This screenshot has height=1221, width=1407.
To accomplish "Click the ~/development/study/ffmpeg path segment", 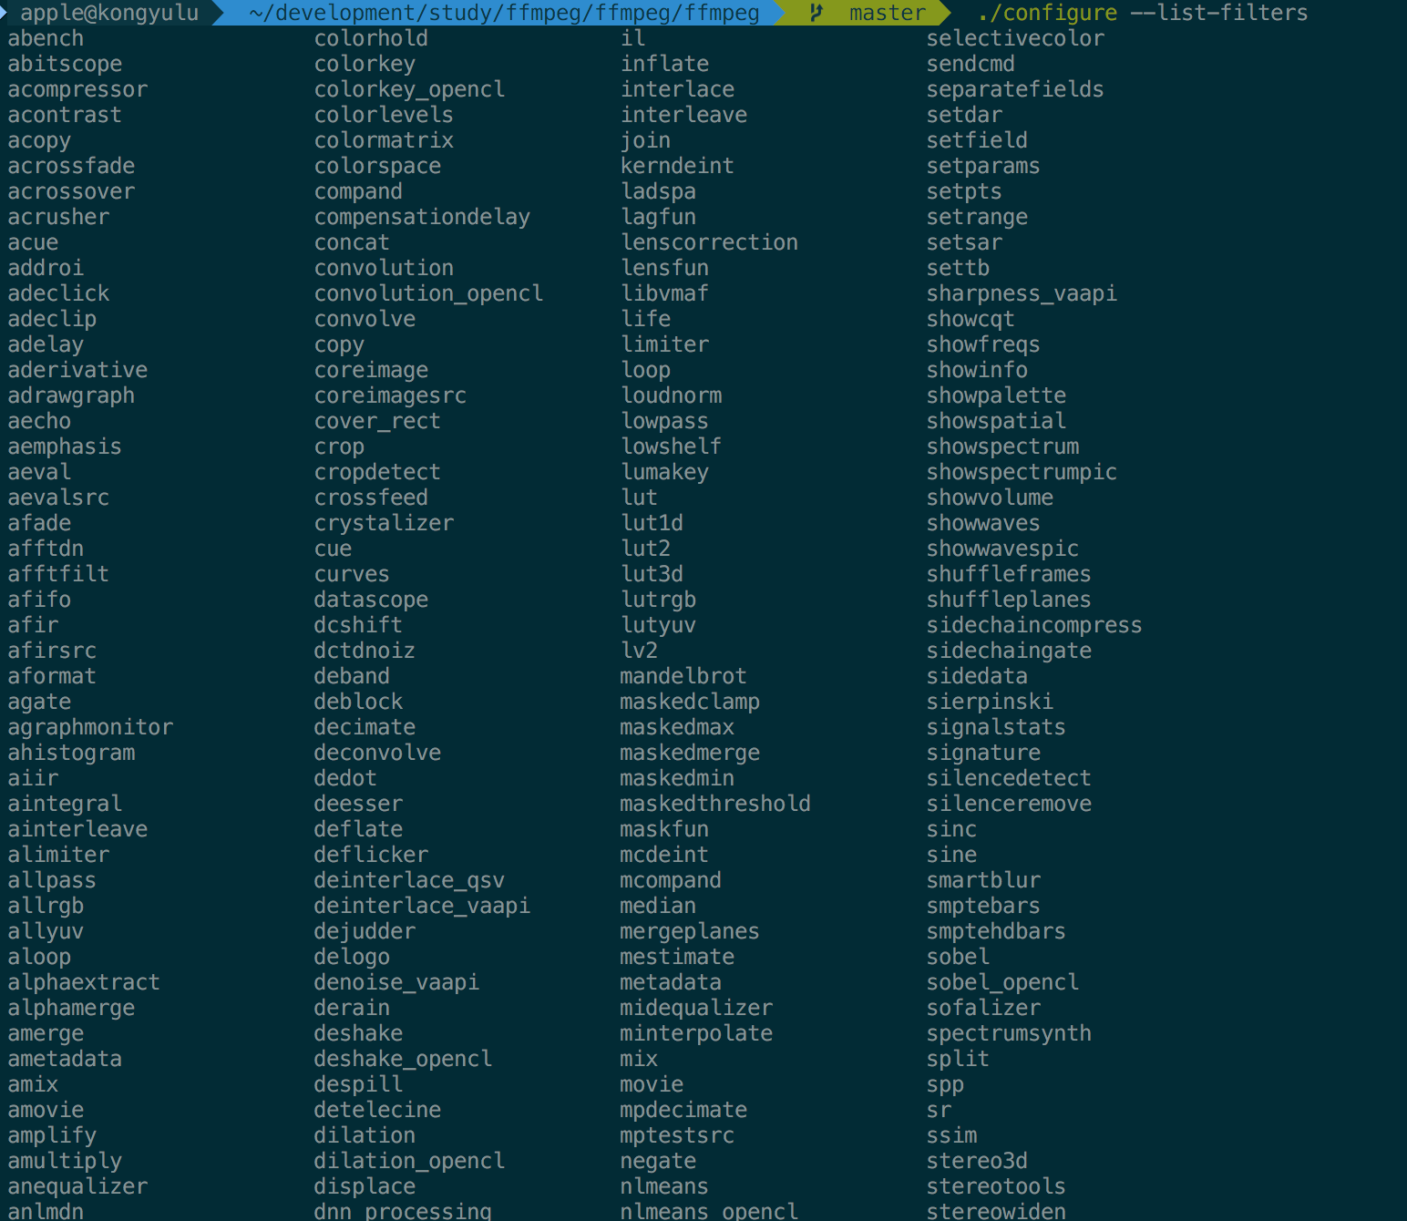I will 504,13.
